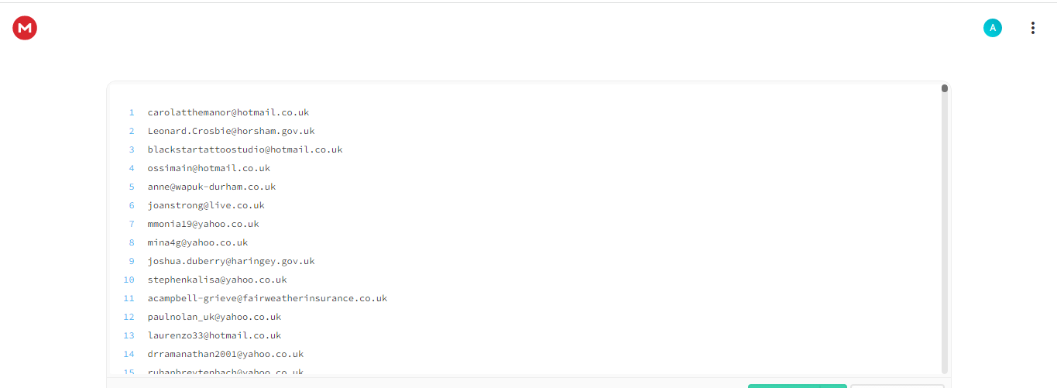Click the laurenzo33 hotmail address on line 13

(x=214, y=335)
